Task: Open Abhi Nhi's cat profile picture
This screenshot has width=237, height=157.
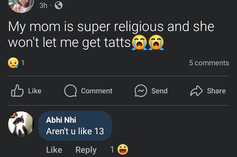Action: [21, 124]
